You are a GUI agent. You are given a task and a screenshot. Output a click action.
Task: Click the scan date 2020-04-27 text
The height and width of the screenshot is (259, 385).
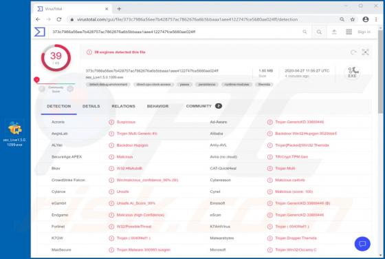(307, 70)
